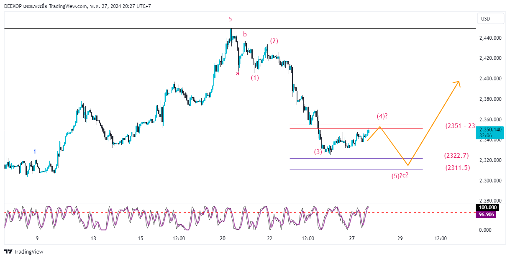Click the wave label a below the peak
This screenshot has height=259, width=510.
(x=238, y=73)
